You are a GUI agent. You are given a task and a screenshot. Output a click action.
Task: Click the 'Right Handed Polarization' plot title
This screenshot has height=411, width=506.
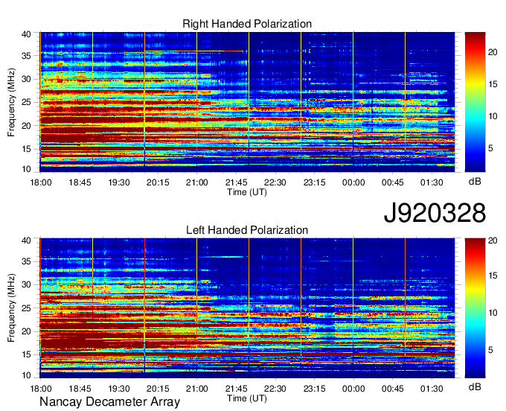pos(247,24)
